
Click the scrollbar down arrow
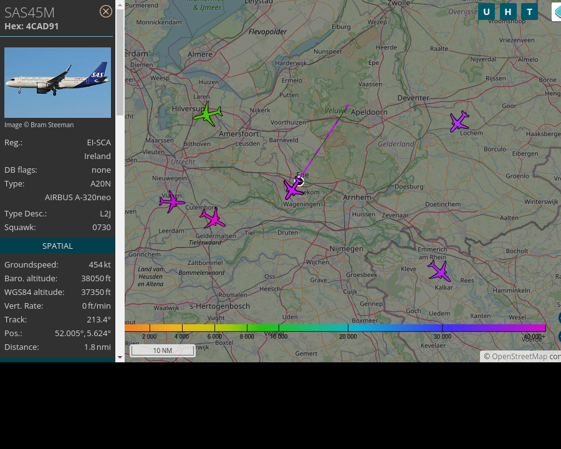click(120, 357)
